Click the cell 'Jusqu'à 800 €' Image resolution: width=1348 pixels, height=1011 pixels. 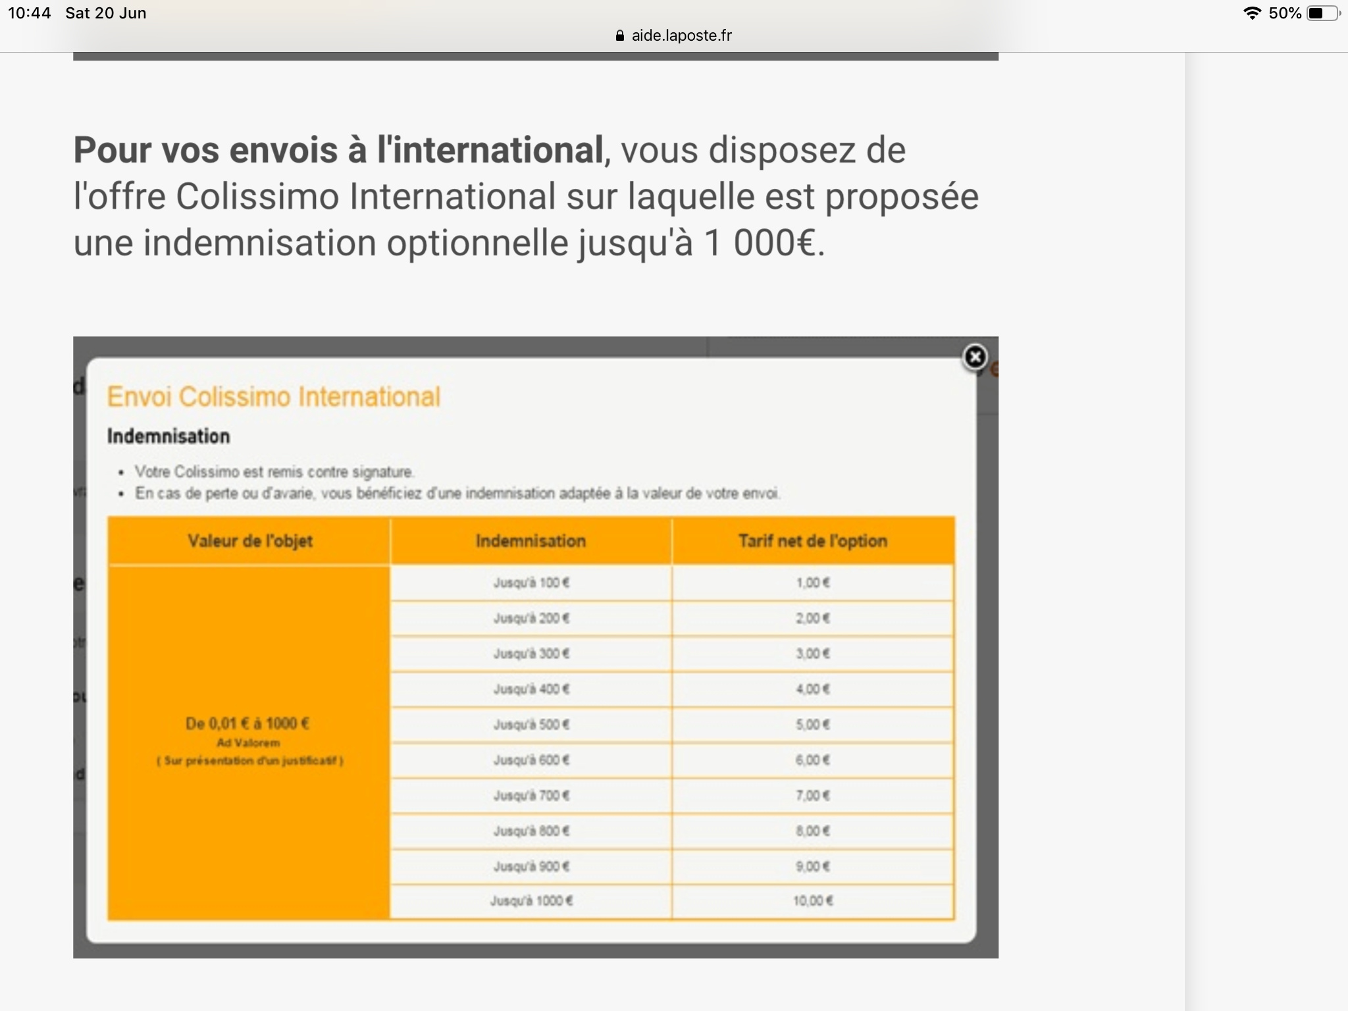click(x=531, y=832)
